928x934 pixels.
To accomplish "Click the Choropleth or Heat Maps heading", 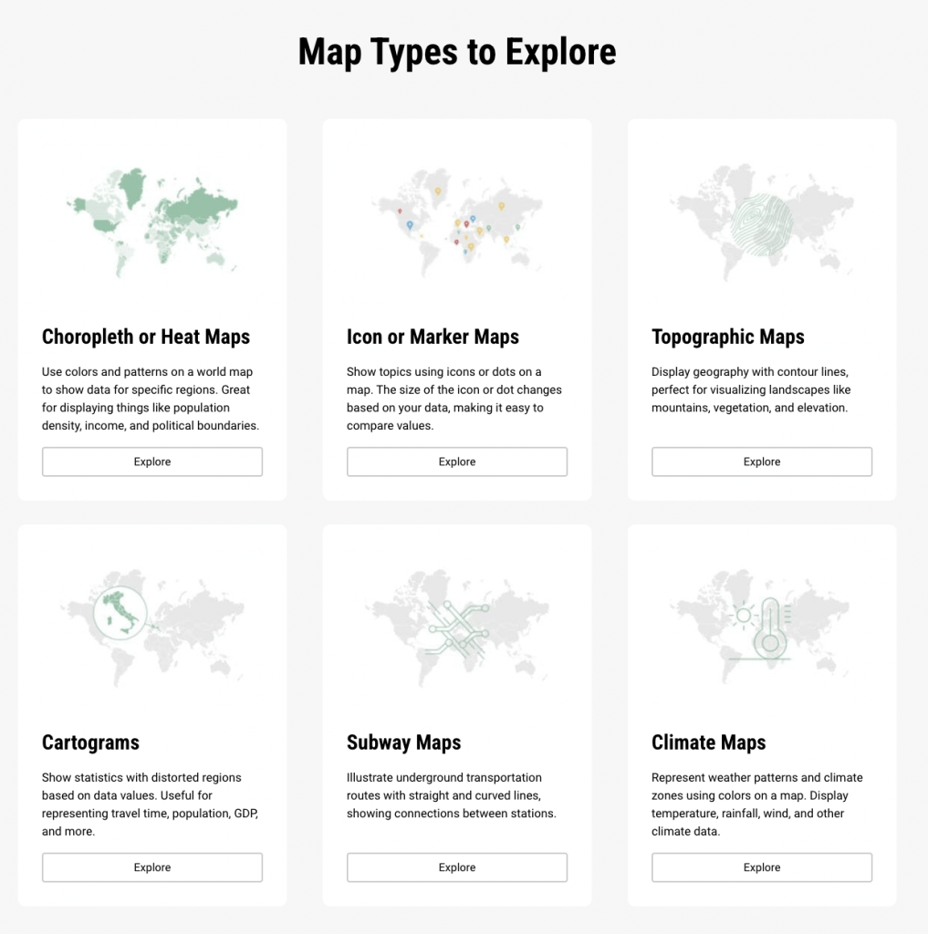I will click(146, 337).
